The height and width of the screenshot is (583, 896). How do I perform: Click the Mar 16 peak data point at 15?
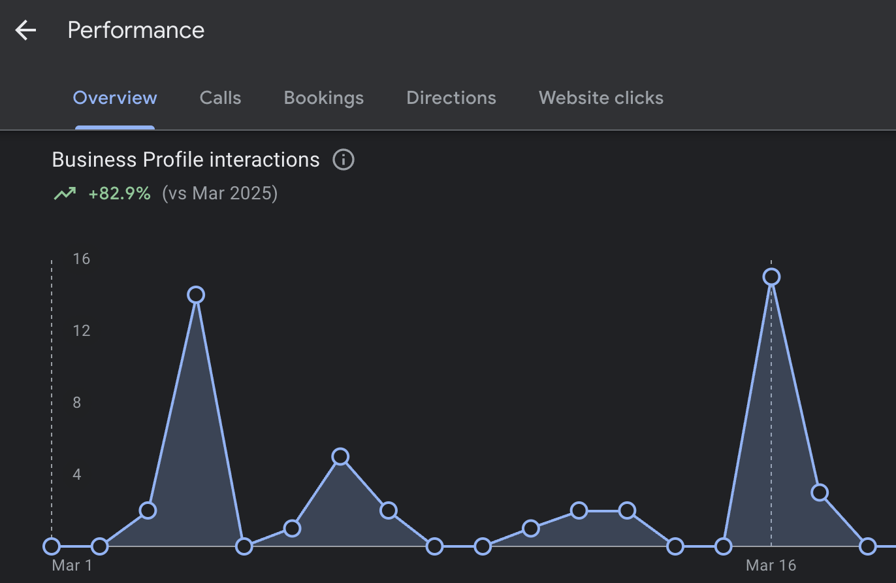[x=771, y=277]
